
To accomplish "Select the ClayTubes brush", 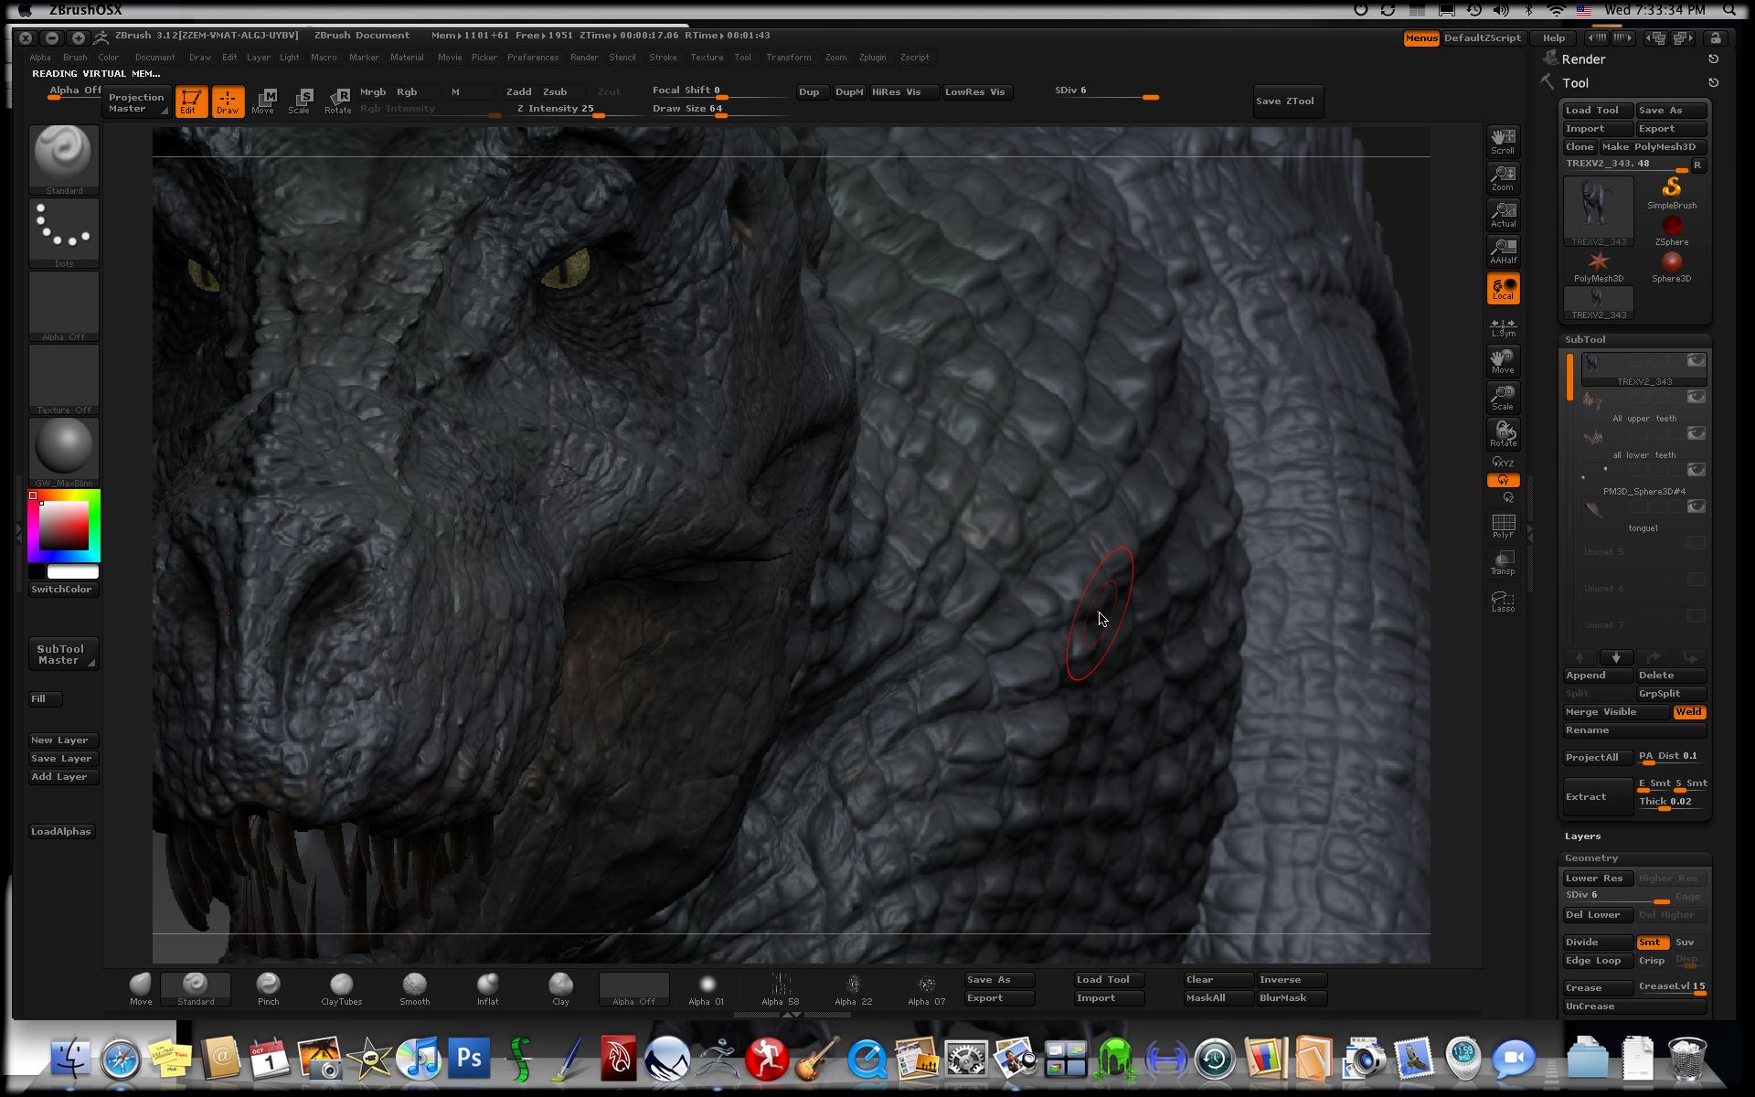I will click(x=341, y=988).
